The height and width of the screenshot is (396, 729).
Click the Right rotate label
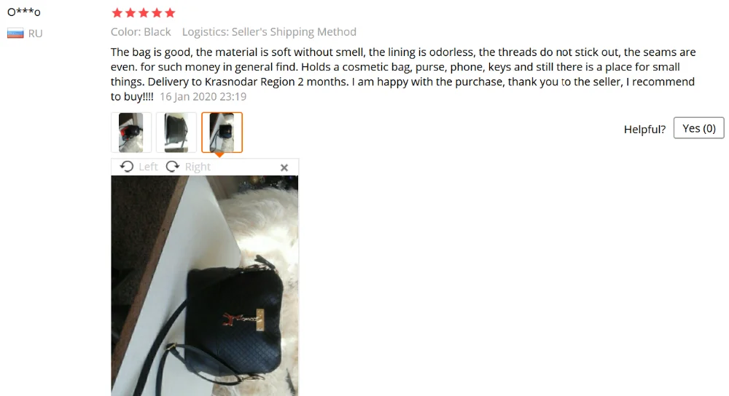(198, 167)
